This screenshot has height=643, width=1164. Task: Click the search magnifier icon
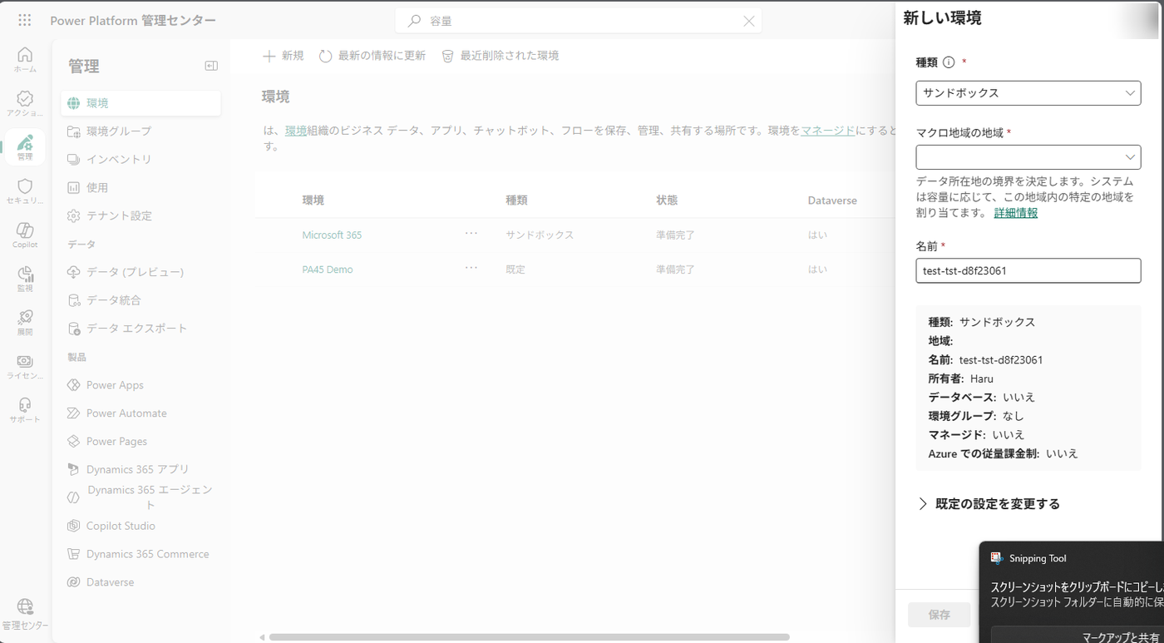413,21
